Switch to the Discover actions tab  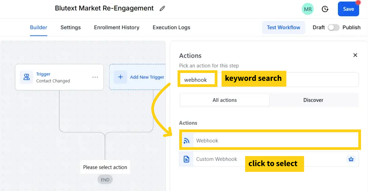tap(313, 100)
